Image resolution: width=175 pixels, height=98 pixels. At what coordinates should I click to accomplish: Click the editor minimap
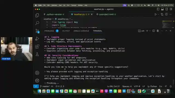pyautogui.click(x=167, y=24)
